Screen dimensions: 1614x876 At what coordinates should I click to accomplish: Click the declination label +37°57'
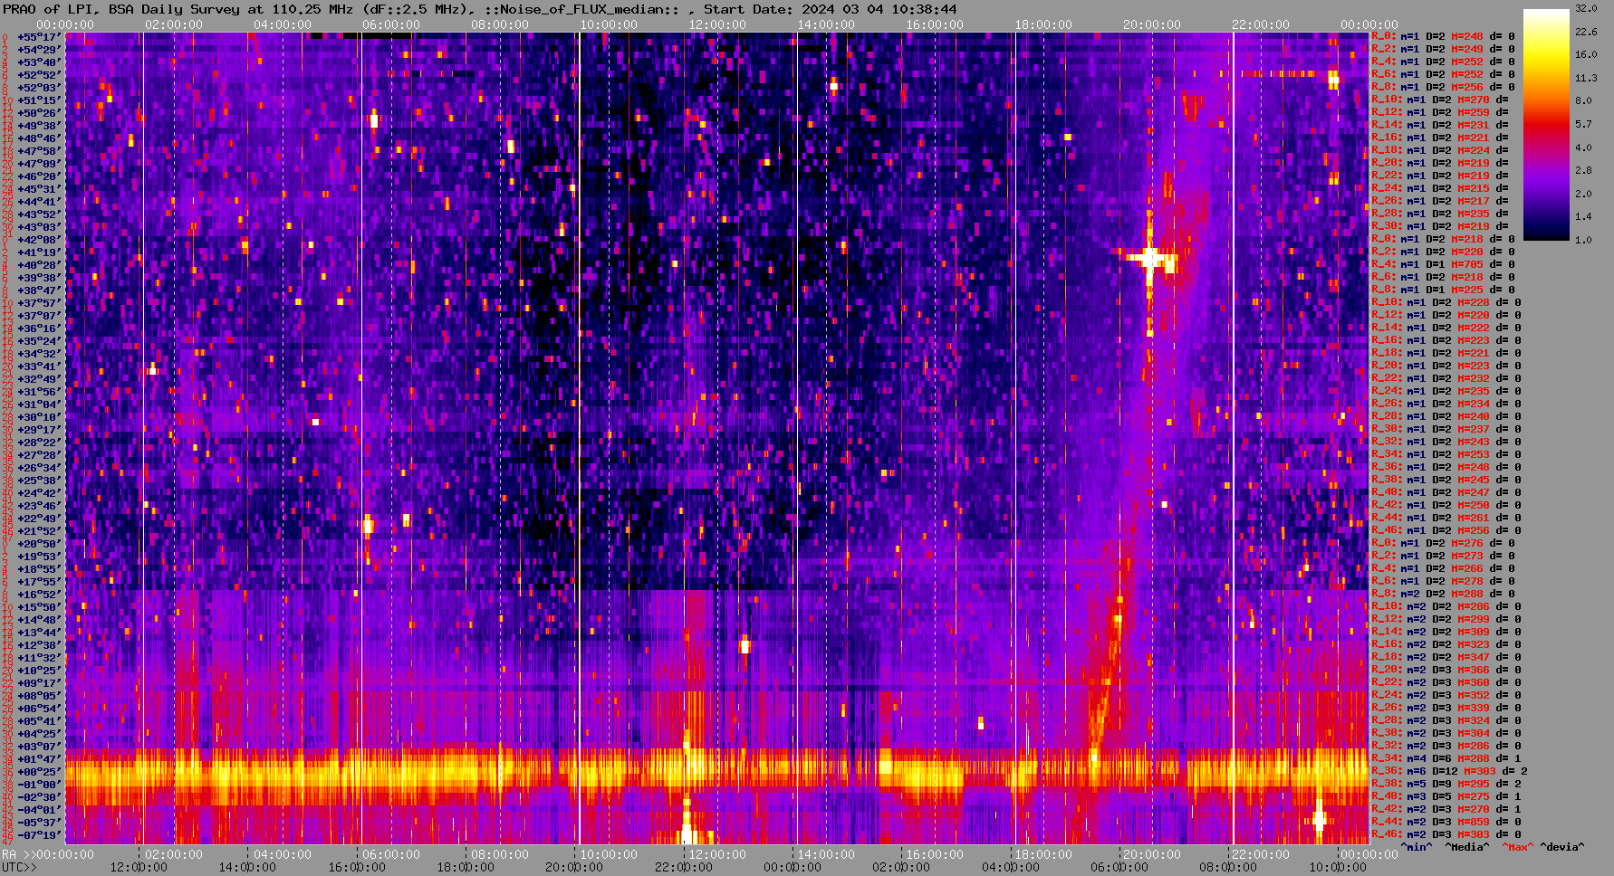point(39,303)
